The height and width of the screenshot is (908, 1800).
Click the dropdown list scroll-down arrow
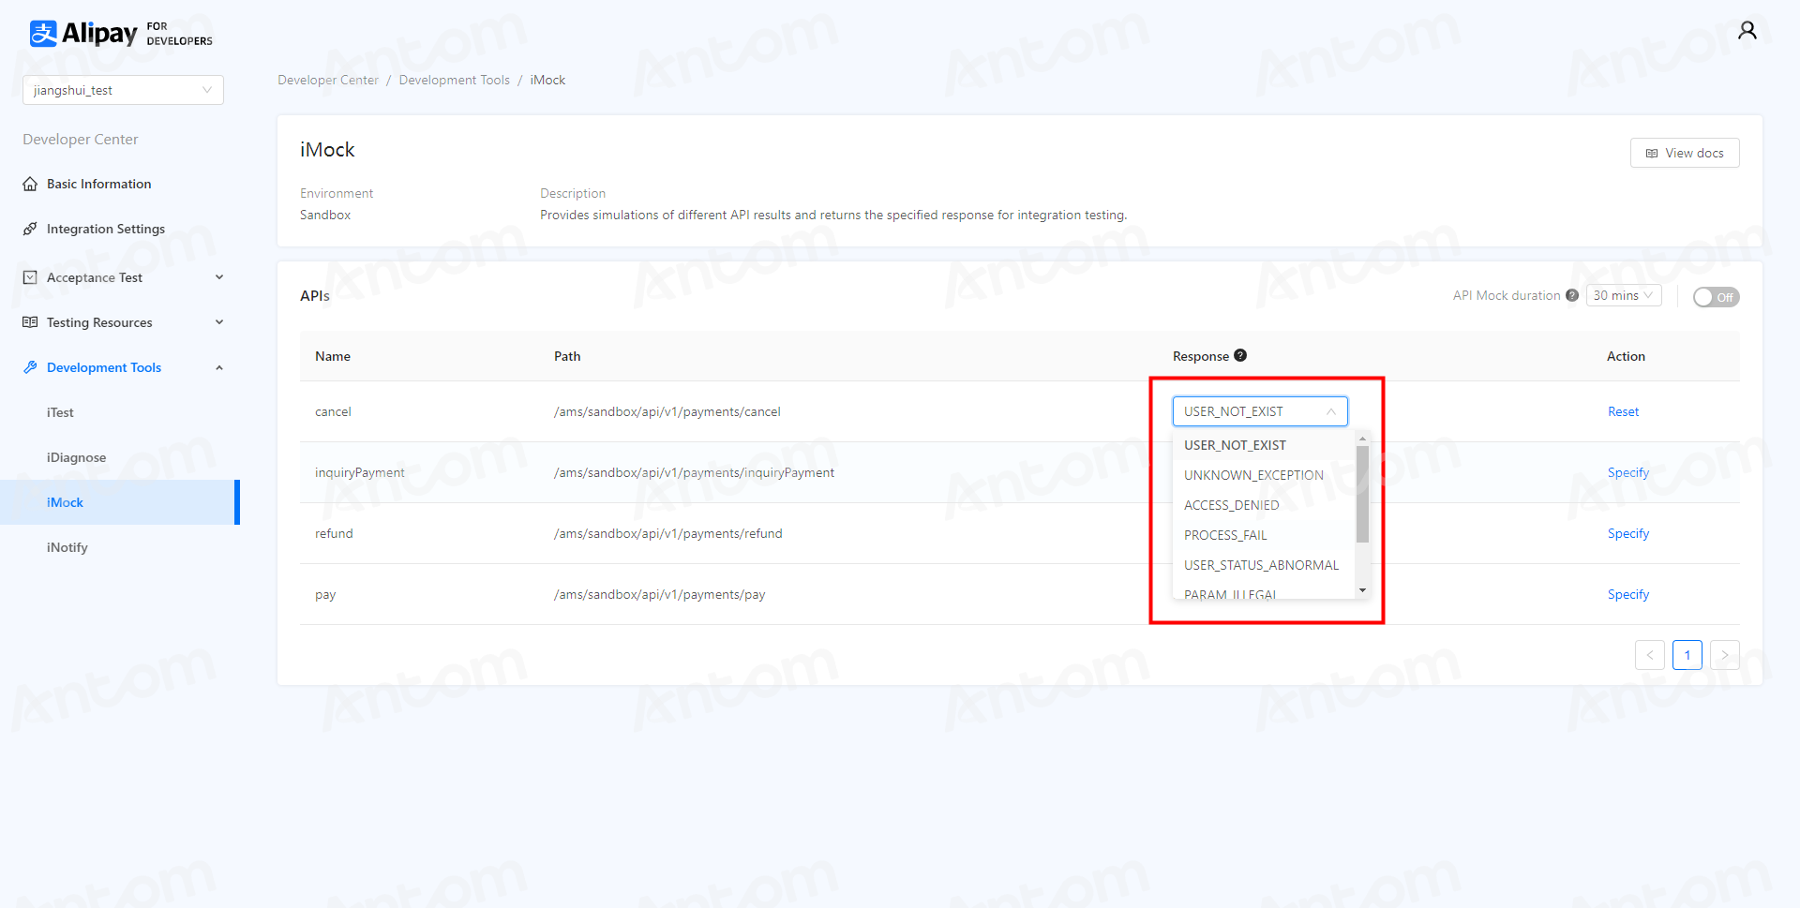[1362, 590]
